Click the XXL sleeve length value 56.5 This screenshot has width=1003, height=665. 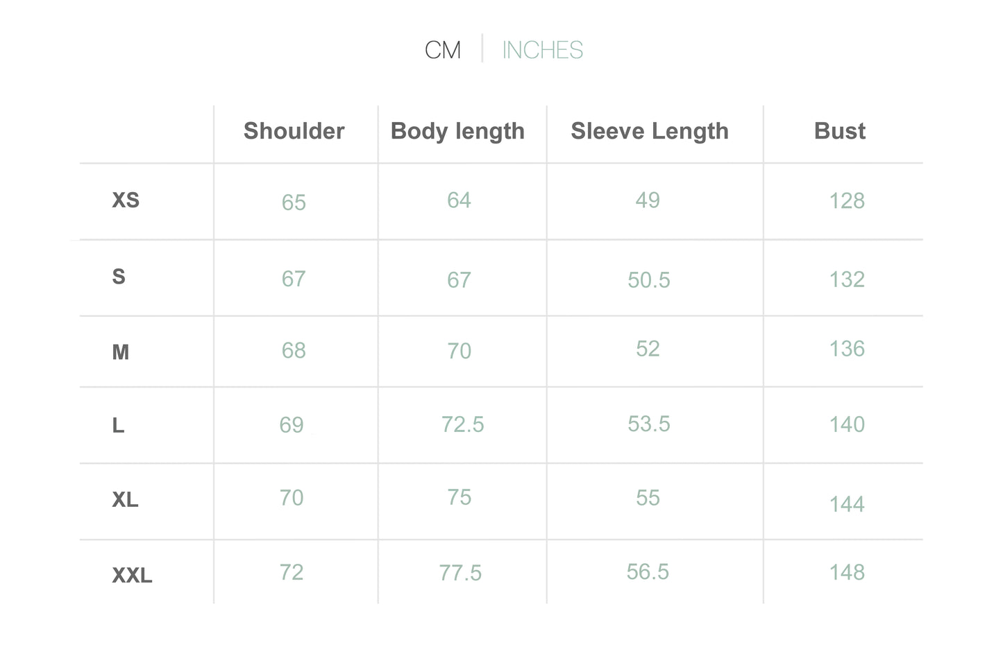(x=648, y=572)
